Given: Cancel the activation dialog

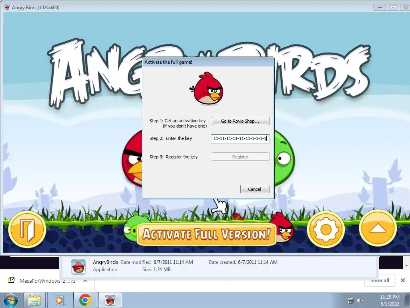Looking at the screenshot, I should point(255,189).
